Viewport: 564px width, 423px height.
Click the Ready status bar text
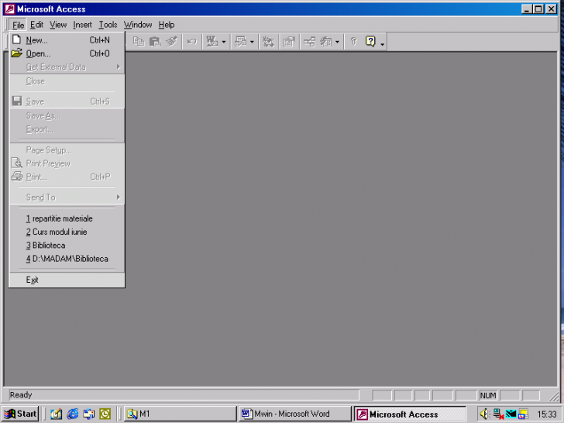pos(21,395)
